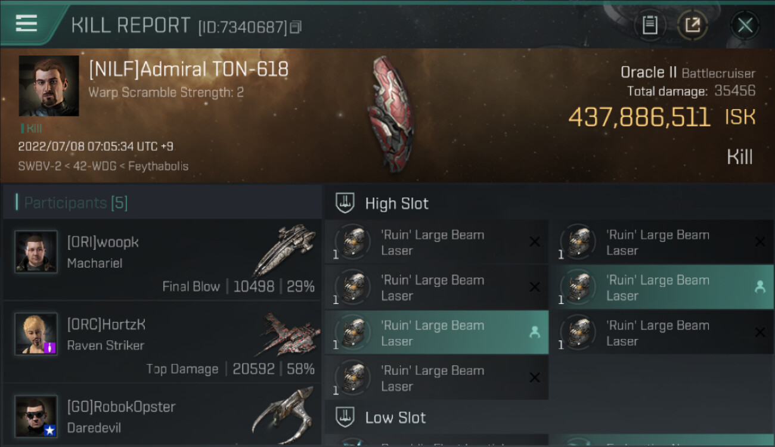The image size is (775, 447).
Task: Select the Low Slot section header
Action: pos(395,417)
